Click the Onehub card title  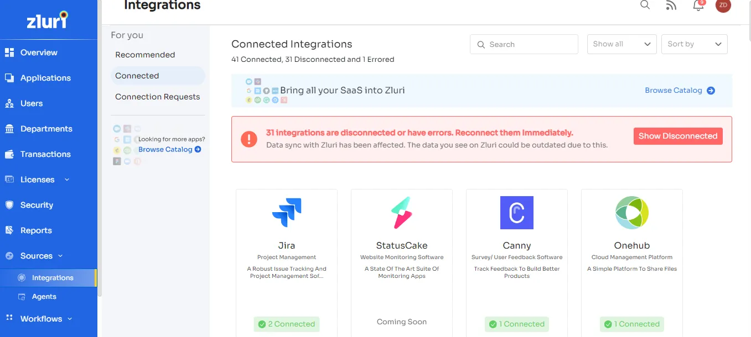pyautogui.click(x=632, y=245)
